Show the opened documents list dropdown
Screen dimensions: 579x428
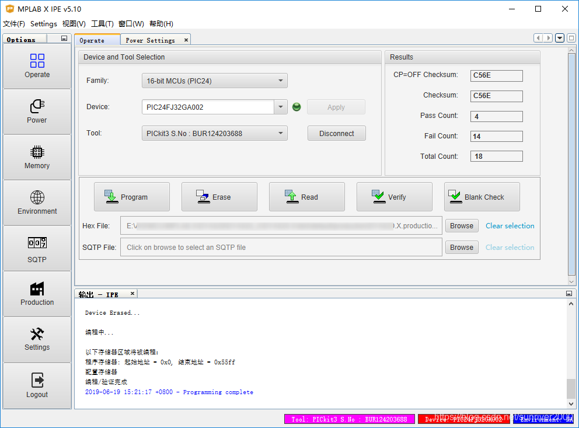tap(560, 38)
